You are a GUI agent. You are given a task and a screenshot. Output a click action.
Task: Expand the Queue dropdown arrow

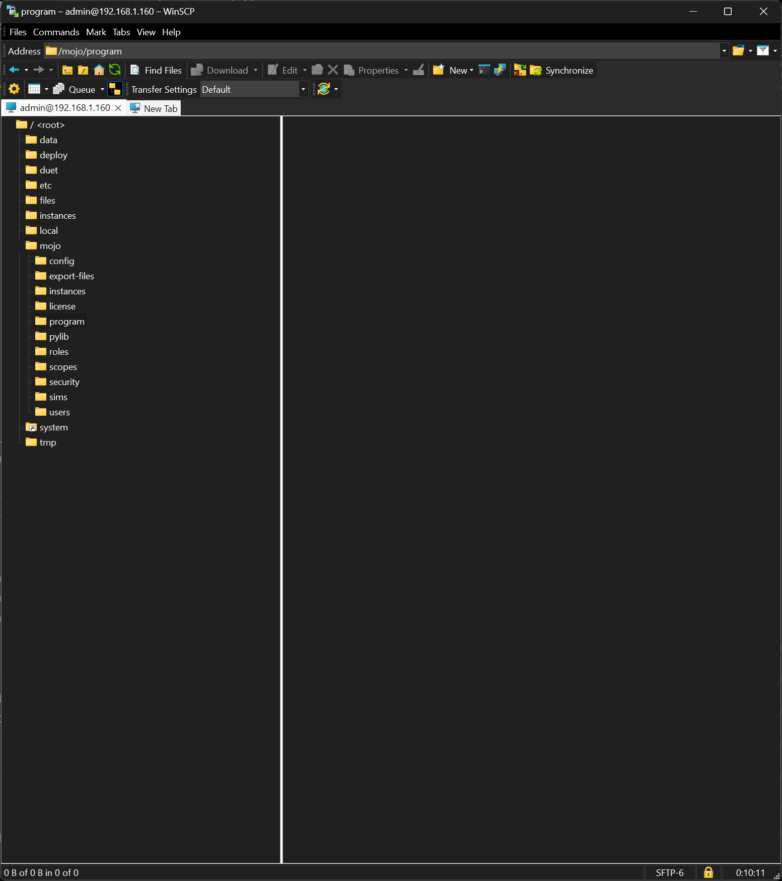tap(102, 89)
